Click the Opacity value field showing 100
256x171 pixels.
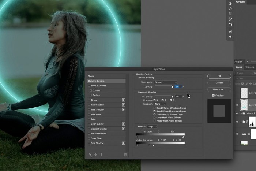(x=178, y=86)
